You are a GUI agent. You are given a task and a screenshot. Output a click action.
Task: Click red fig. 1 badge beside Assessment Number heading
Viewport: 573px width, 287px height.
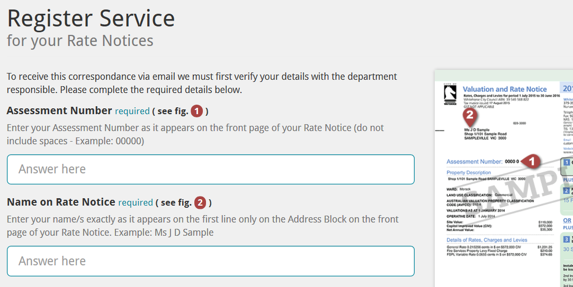tap(196, 111)
